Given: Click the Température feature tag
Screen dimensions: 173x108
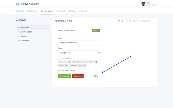Looking at the screenshot, I should [64, 62].
